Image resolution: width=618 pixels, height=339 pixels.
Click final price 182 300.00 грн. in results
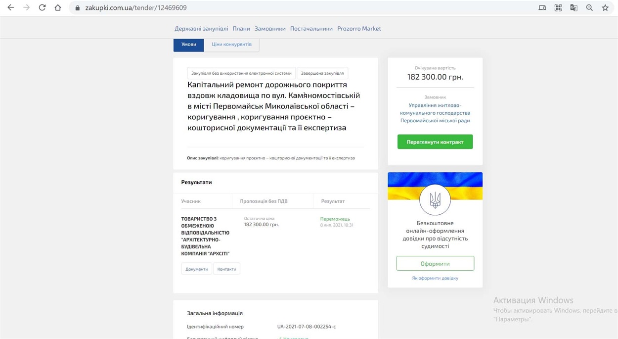click(262, 225)
